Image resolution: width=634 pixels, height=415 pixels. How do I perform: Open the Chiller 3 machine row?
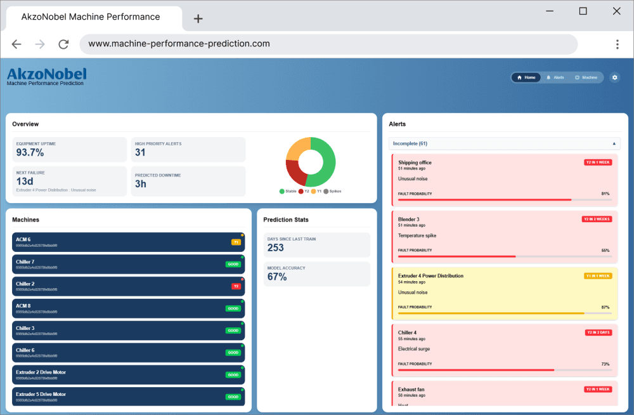click(128, 331)
